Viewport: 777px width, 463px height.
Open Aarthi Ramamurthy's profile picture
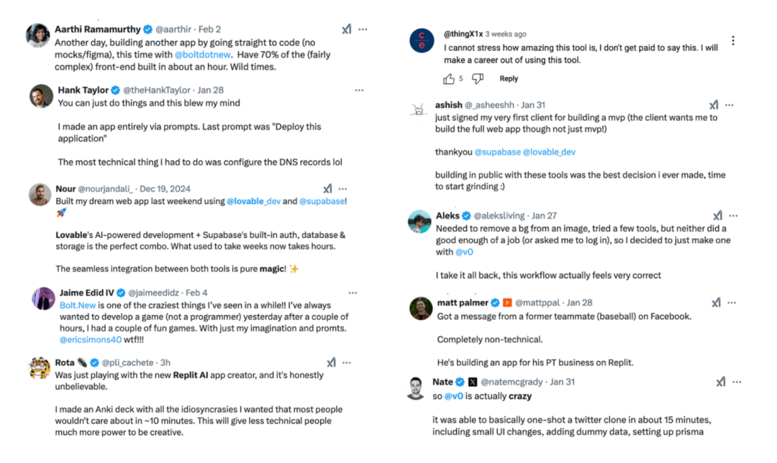tap(38, 35)
